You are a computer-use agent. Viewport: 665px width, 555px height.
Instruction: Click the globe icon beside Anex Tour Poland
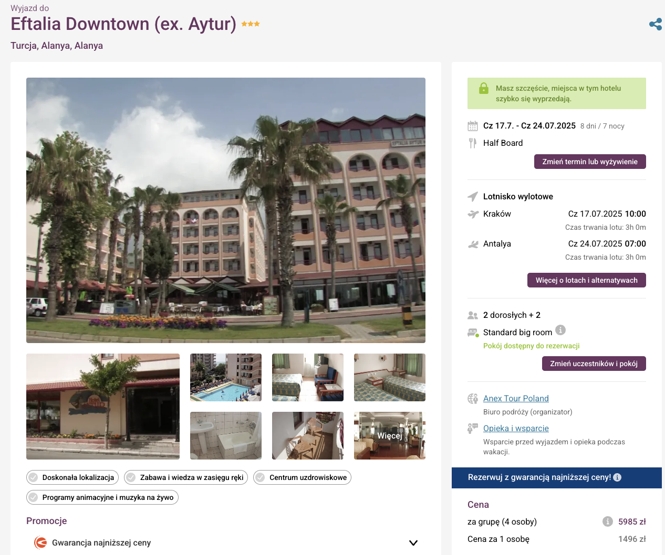point(473,399)
